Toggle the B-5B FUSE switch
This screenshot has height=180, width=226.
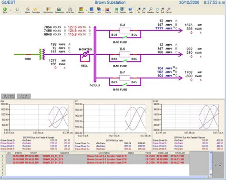(x=125, y=61)
